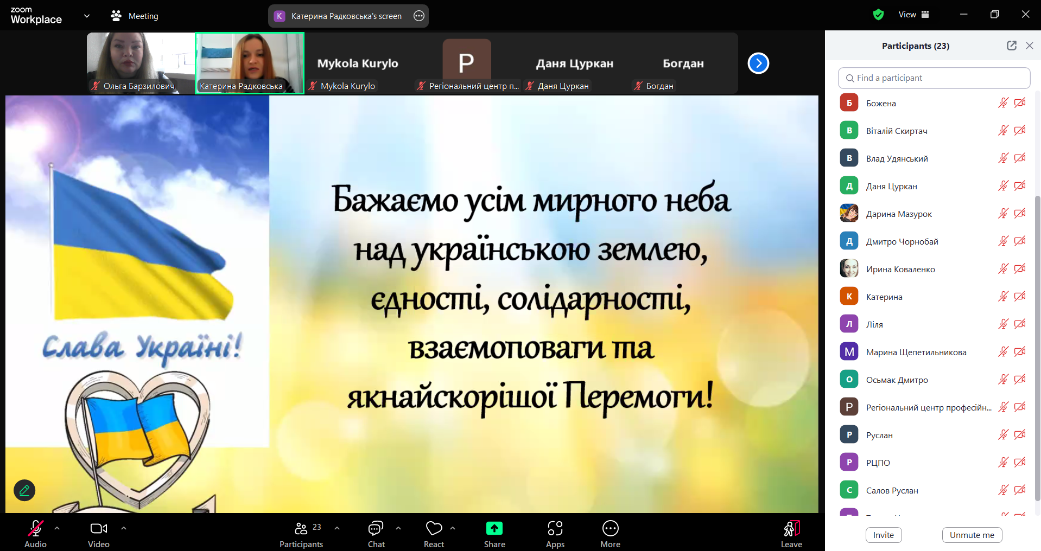Leave the meeting
Viewport: 1041px width, 551px height.
pos(791,534)
